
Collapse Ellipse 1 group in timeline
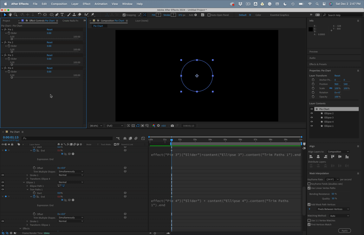pos(24,182)
